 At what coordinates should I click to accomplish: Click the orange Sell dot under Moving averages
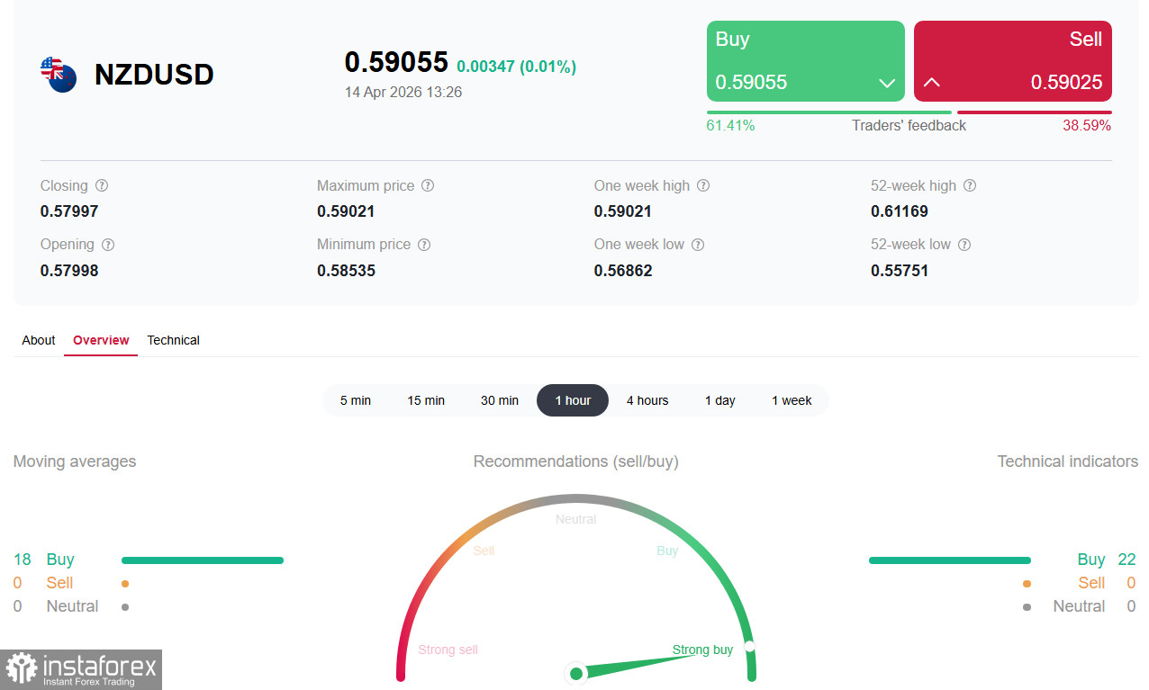click(125, 584)
